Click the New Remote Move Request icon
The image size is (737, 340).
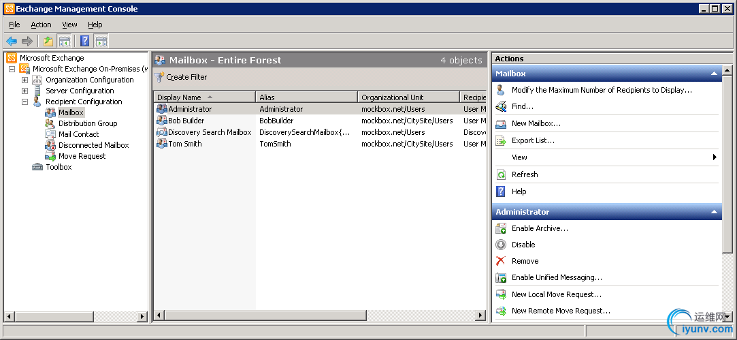pos(501,311)
